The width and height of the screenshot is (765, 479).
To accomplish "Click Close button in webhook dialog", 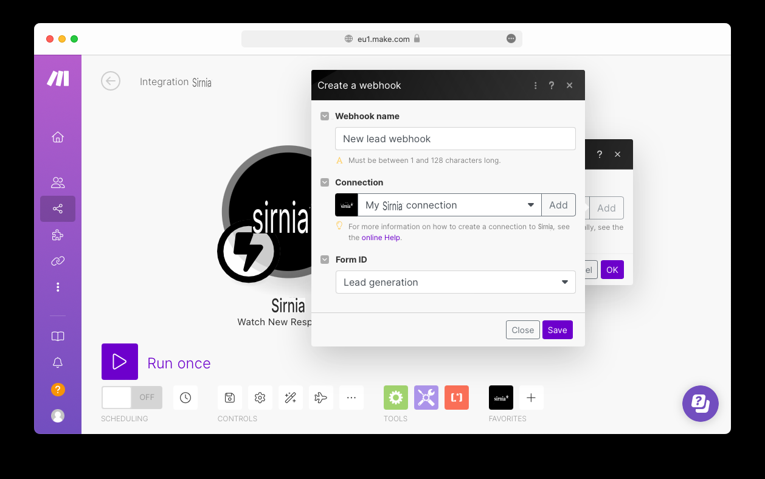I will (523, 330).
